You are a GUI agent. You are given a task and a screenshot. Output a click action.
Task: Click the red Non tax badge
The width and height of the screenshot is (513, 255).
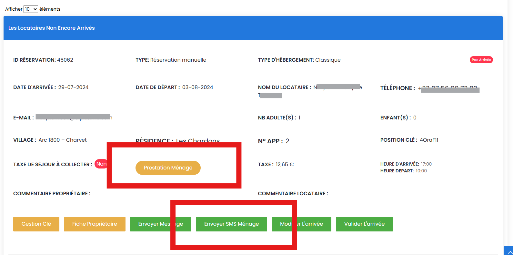pos(101,164)
